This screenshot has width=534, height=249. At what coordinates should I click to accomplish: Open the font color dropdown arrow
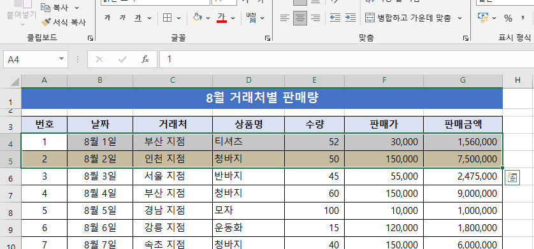tap(233, 18)
